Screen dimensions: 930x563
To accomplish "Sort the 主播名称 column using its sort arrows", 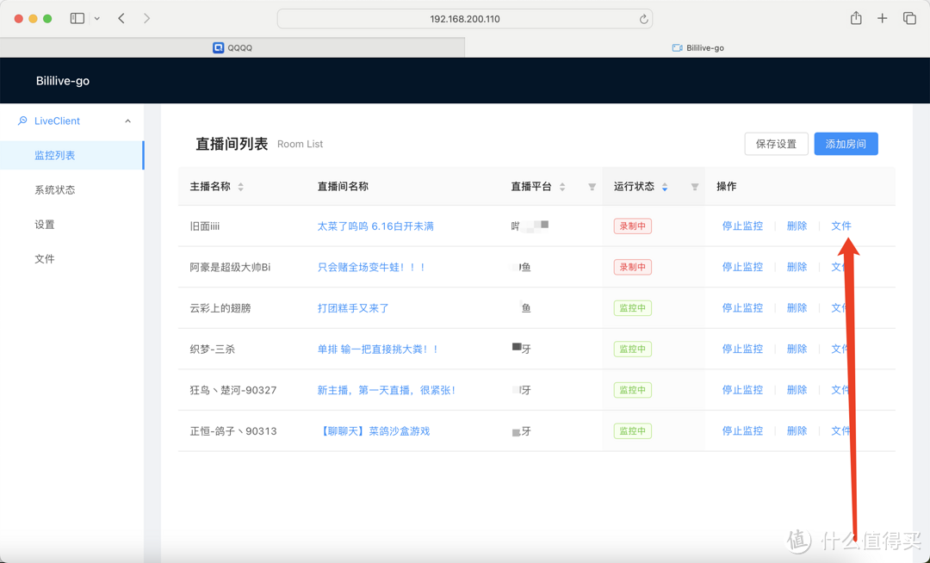I will (242, 186).
